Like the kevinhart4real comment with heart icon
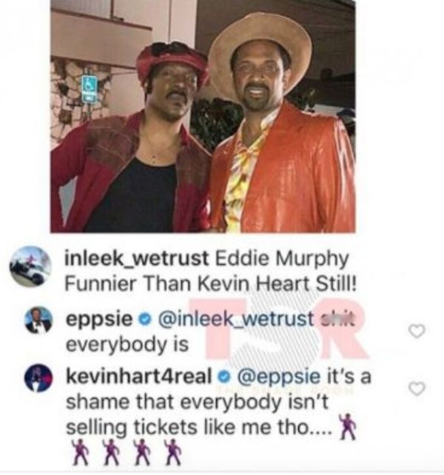 [417, 388]
